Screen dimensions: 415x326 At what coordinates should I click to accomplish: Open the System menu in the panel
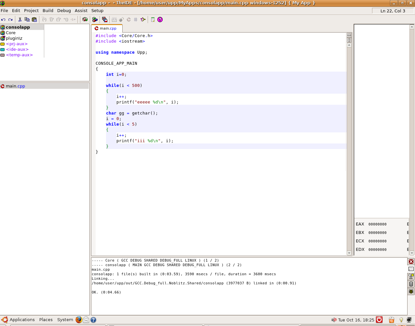[x=65, y=320]
